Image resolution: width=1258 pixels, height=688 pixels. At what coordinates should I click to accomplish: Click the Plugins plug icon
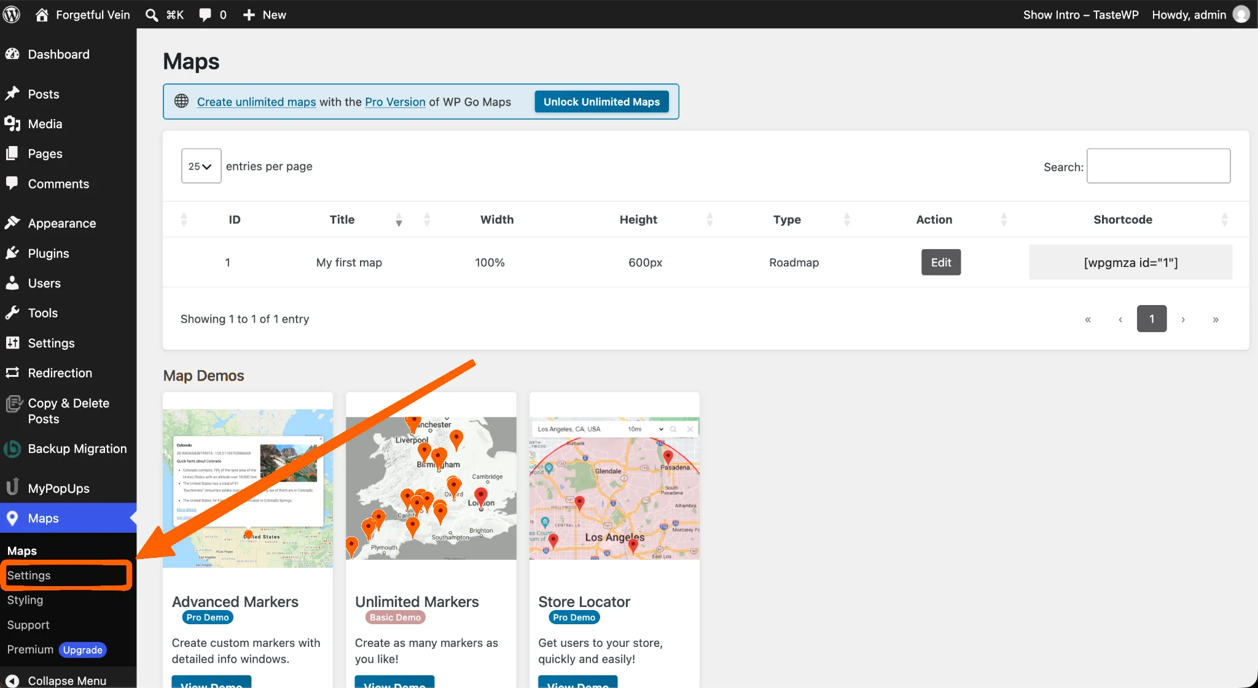12,253
